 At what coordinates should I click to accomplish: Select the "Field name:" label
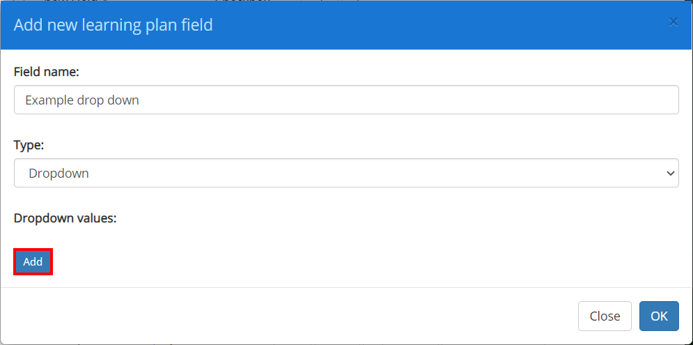[x=47, y=72]
